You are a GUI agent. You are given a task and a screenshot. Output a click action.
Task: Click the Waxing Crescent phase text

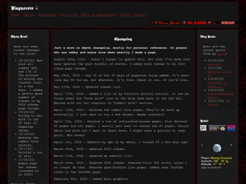221,158
